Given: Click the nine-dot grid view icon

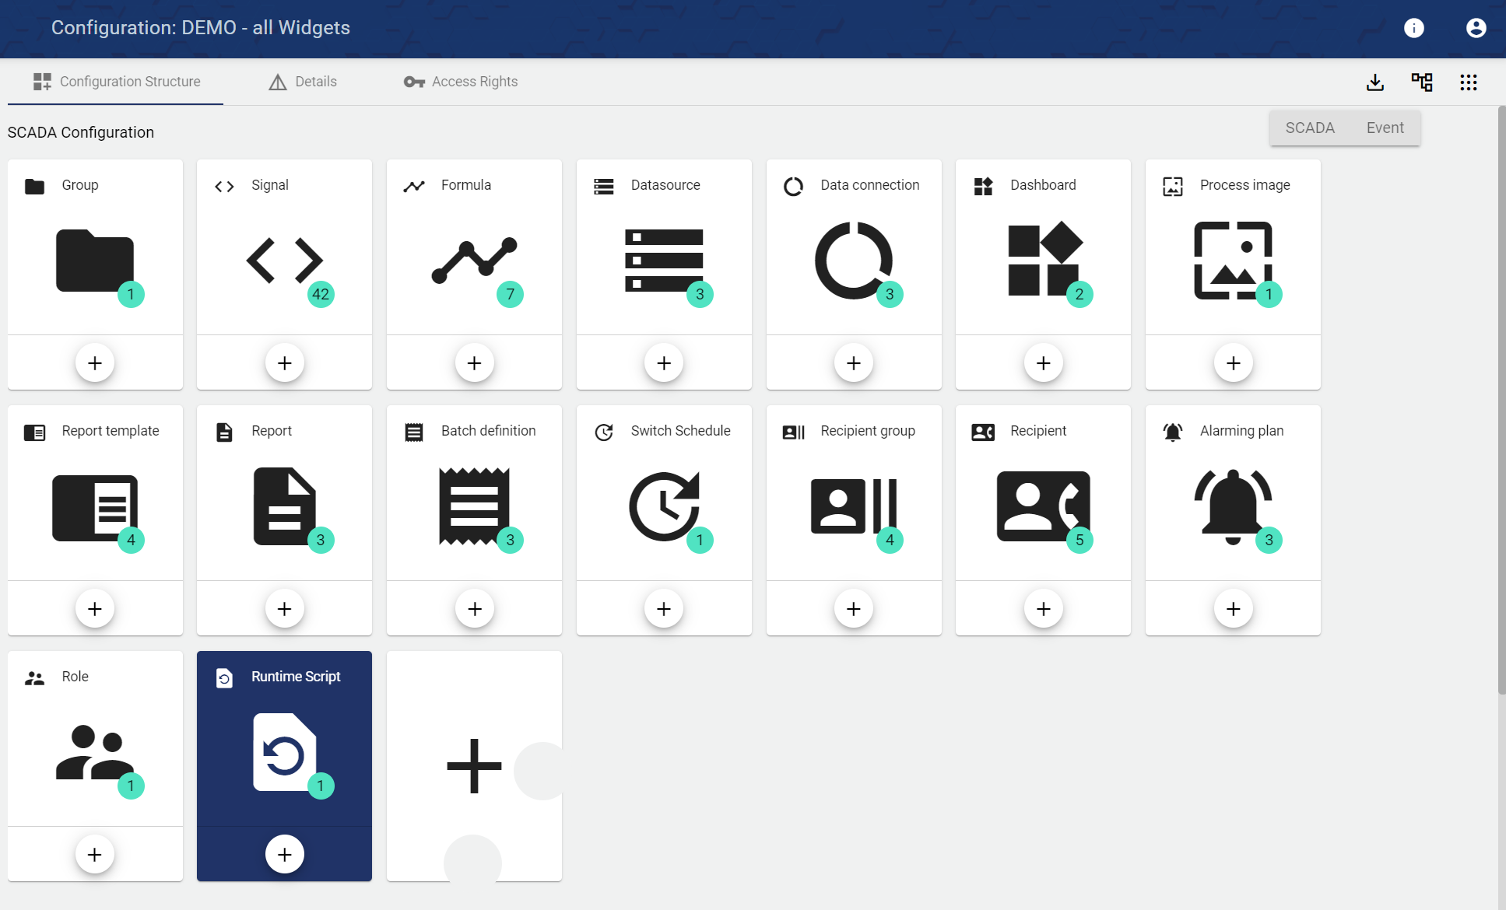Looking at the screenshot, I should coord(1469,82).
